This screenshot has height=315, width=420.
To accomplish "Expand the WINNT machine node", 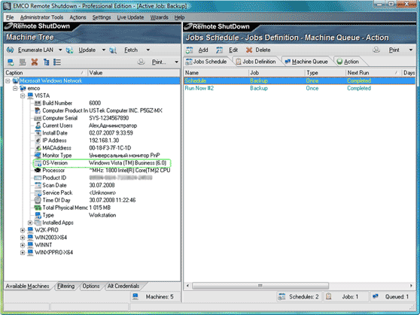I will (23, 245).
